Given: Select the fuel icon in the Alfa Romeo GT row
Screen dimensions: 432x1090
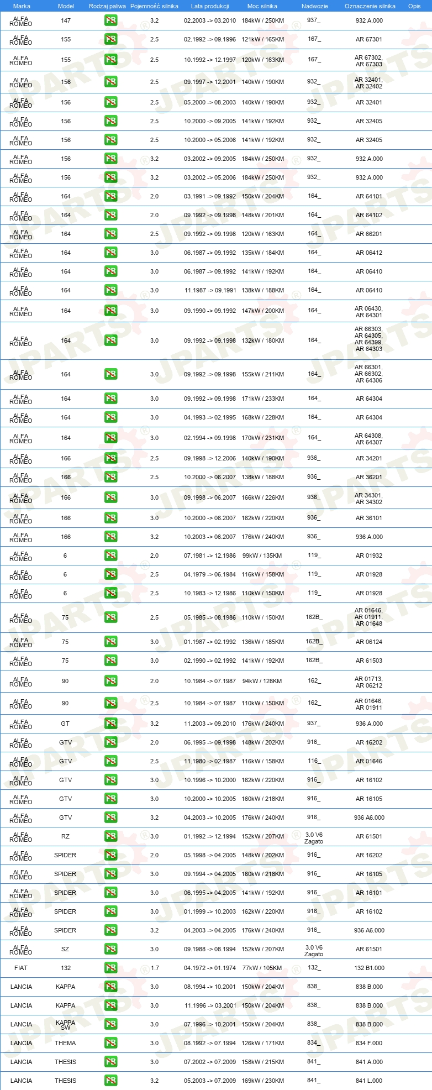Looking at the screenshot, I should point(110,724).
